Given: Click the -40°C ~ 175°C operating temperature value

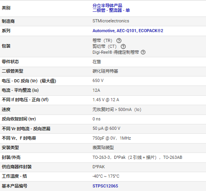Looking at the screenshot, I should point(106,176).
